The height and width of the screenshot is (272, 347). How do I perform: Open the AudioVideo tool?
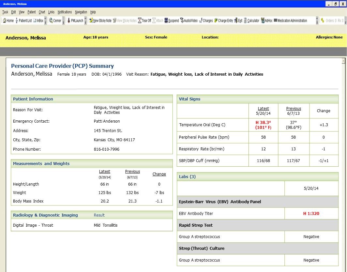pyautogui.click(x=189, y=21)
